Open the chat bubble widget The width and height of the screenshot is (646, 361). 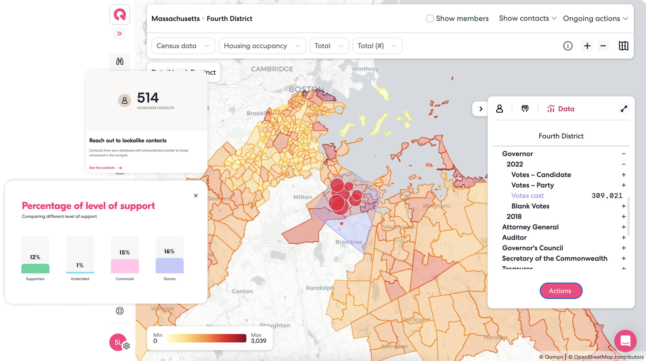625,341
